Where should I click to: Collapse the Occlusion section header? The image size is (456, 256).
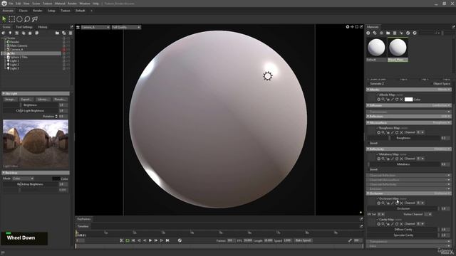click(408, 193)
